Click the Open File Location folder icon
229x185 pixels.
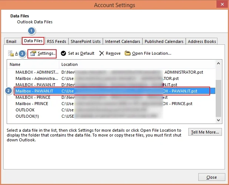(x=128, y=54)
